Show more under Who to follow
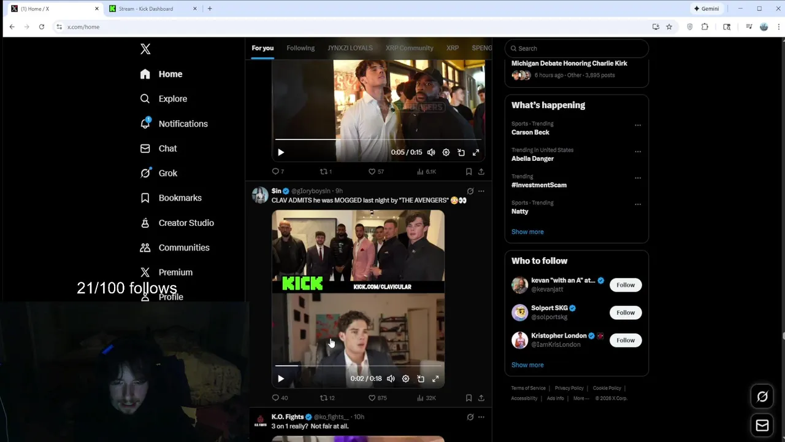The width and height of the screenshot is (785, 442). (527, 365)
